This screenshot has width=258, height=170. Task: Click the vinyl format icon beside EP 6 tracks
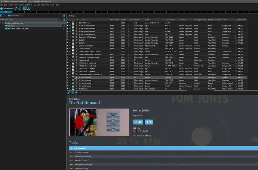tap(135, 131)
